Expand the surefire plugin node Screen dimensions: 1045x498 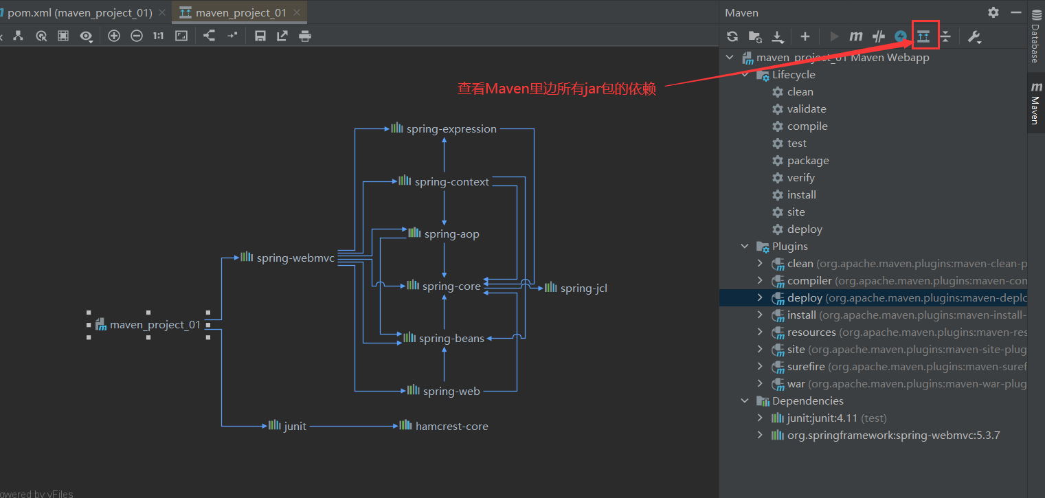[x=760, y=366]
